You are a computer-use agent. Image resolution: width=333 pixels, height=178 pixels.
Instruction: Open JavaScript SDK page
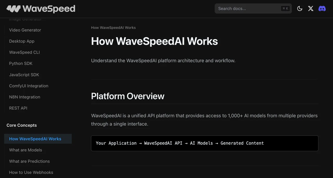pos(24,75)
